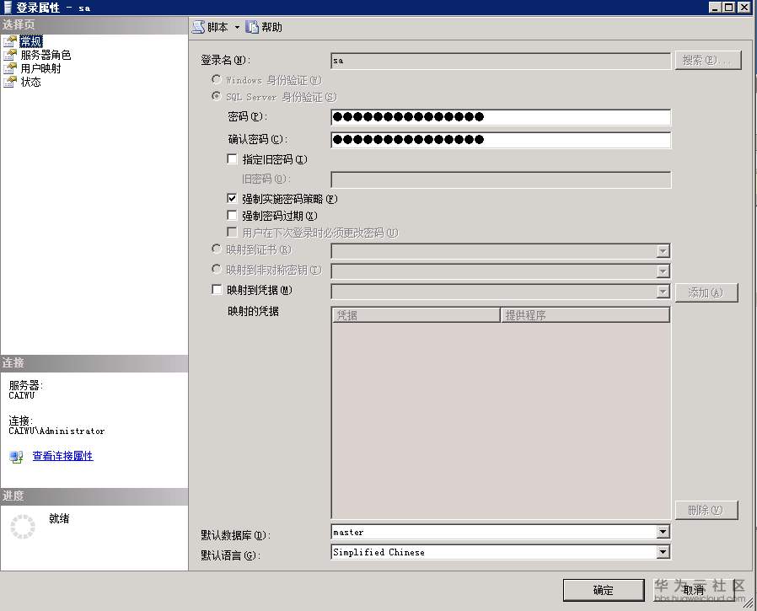Click the 就绪 status text
This screenshot has height=611, width=757.
(59, 519)
